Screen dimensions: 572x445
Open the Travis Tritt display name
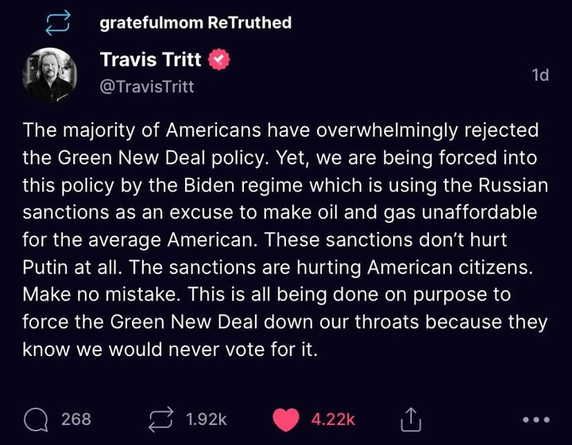point(150,60)
